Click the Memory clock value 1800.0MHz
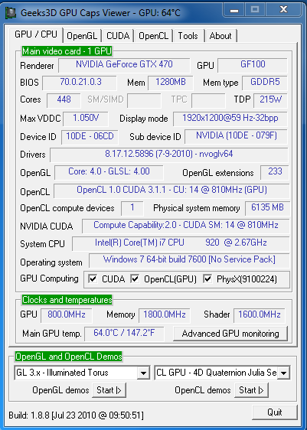The height and width of the screenshot is (430, 307). (165, 315)
